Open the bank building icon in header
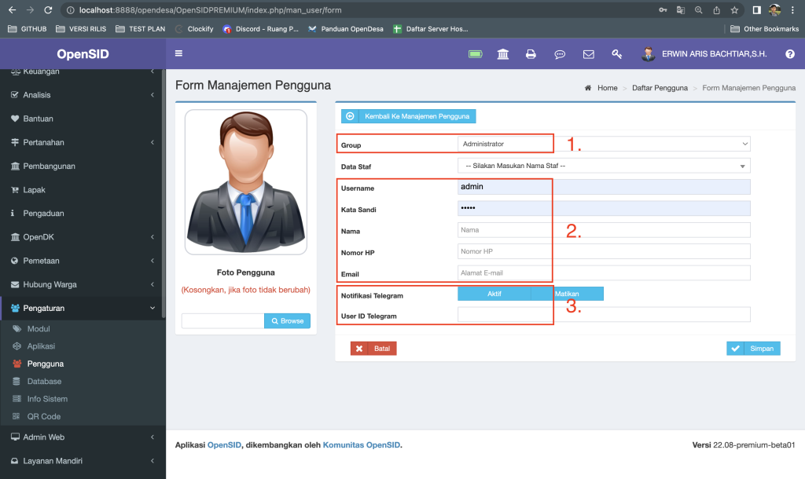 (x=502, y=54)
